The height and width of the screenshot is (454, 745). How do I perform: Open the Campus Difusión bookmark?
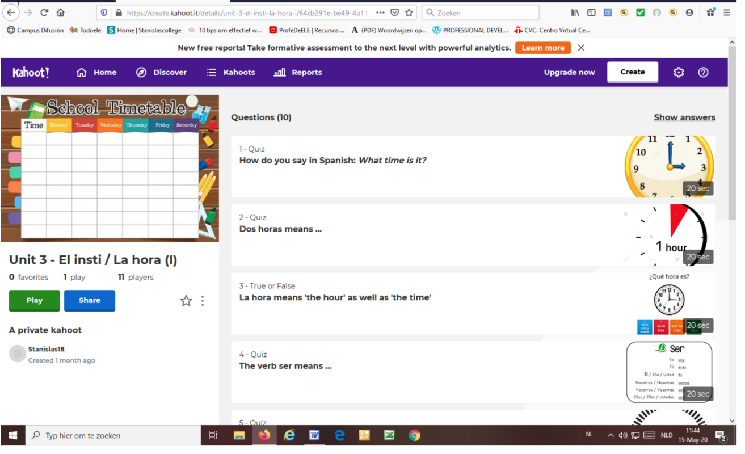[x=35, y=30]
